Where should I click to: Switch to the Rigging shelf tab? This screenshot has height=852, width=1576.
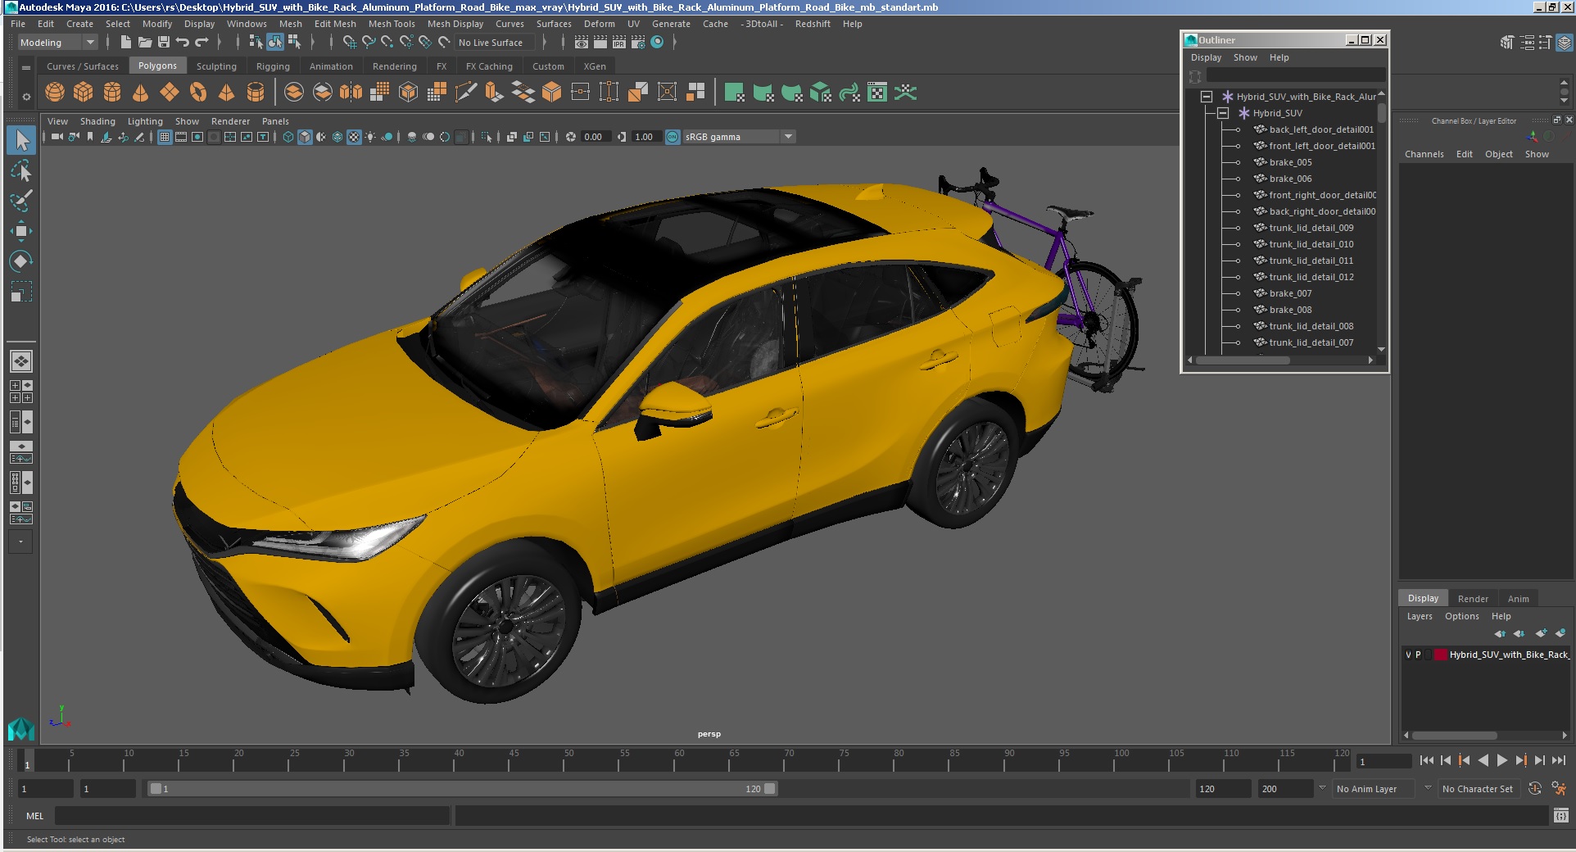click(x=273, y=66)
